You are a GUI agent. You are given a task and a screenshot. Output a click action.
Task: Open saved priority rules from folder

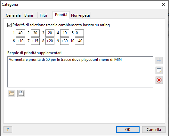12,93
